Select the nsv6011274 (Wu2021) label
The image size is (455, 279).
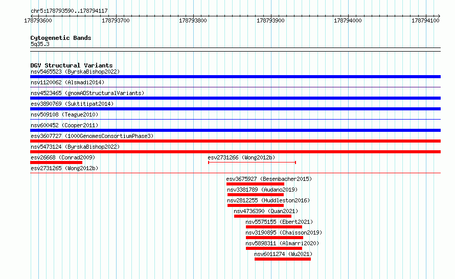(x=283, y=254)
